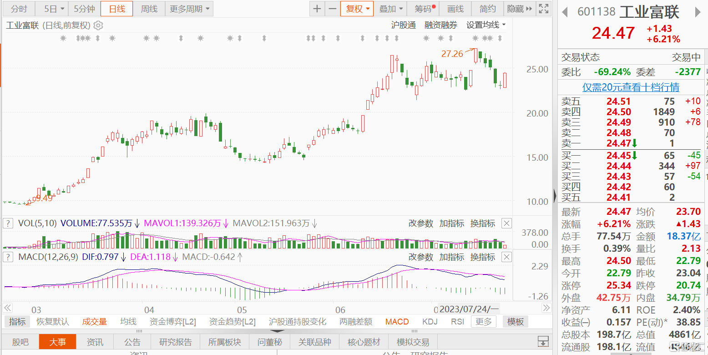Open 问董秘 tab

[x=270, y=342]
